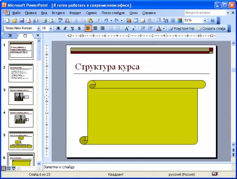Switch to the Outline tab in the left pane
Viewport: 237px width, 179px height.
(x=10, y=36)
